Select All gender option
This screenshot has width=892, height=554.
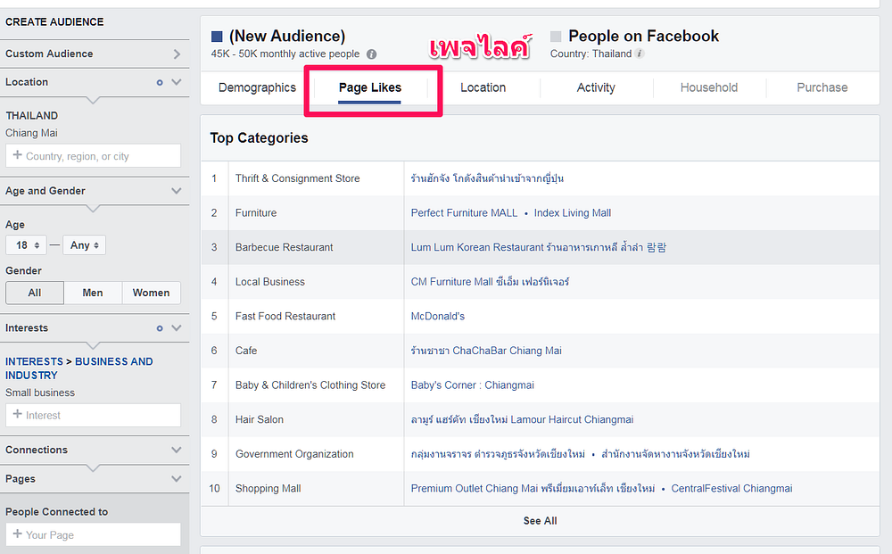pos(35,293)
